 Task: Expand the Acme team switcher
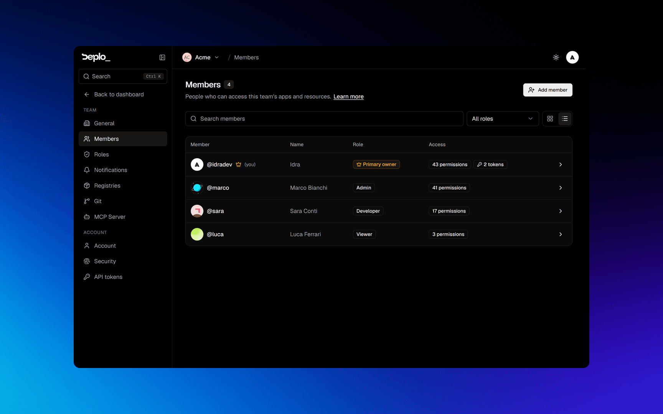click(x=201, y=58)
